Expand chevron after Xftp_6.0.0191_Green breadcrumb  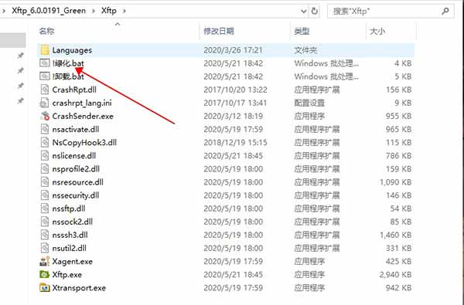(x=94, y=11)
